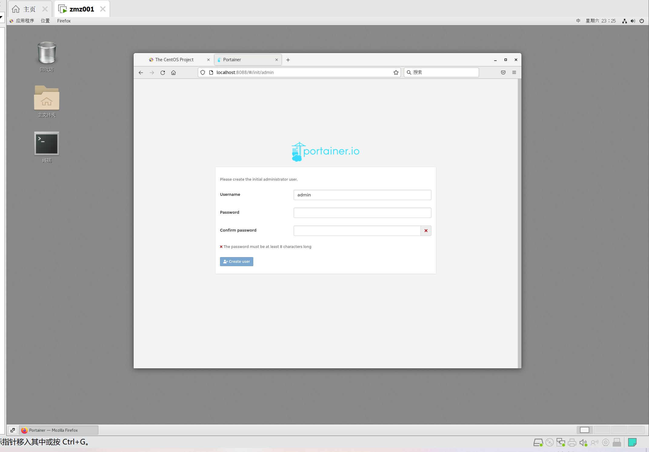Click the VM sound card status icon
The height and width of the screenshot is (452, 649).
pyautogui.click(x=583, y=443)
